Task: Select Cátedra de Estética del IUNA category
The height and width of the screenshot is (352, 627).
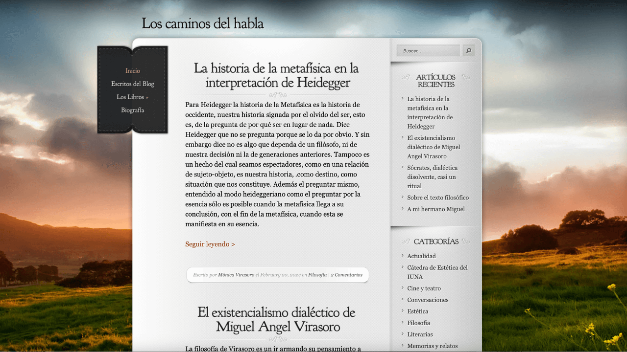Action: pyautogui.click(x=437, y=272)
